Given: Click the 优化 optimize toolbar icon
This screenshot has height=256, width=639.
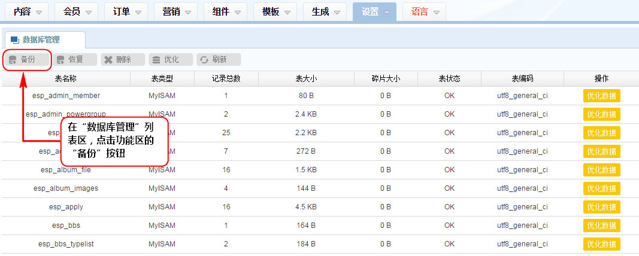Looking at the screenshot, I should (156, 60).
